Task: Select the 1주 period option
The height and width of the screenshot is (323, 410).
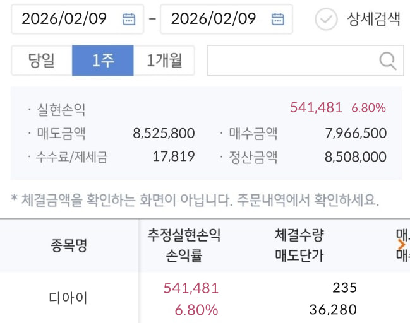Action: pyautogui.click(x=103, y=61)
